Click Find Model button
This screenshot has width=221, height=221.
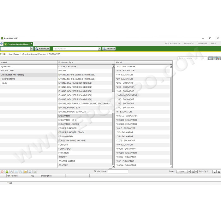coord(42,49)
